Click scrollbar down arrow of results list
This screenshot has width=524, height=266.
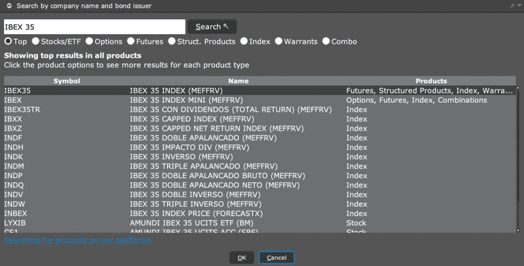518,230
